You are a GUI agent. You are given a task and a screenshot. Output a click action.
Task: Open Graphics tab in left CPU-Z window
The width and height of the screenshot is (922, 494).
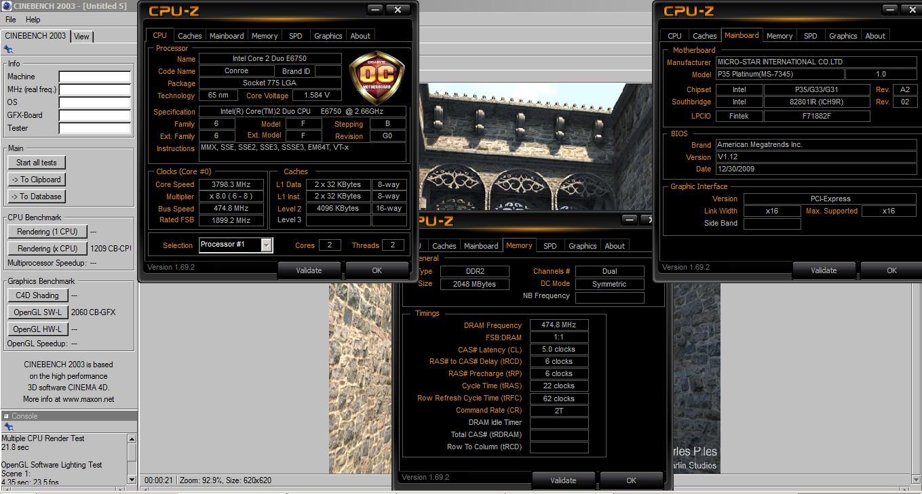pyautogui.click(x=328, y=36)
